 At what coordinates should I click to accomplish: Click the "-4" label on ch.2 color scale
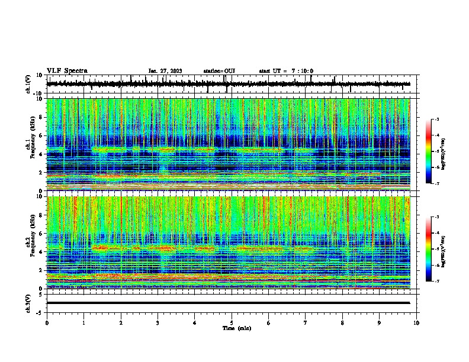[437, 232]
